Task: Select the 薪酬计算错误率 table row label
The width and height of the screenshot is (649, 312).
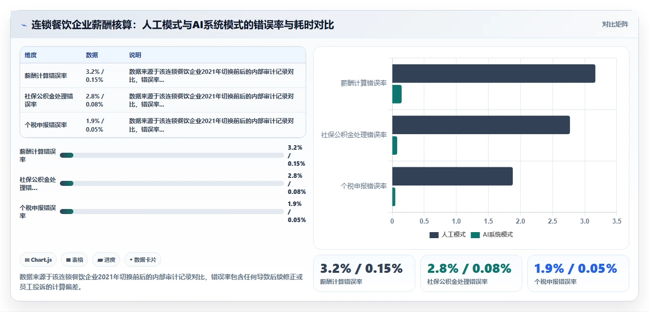Action: tap(46, 75)
